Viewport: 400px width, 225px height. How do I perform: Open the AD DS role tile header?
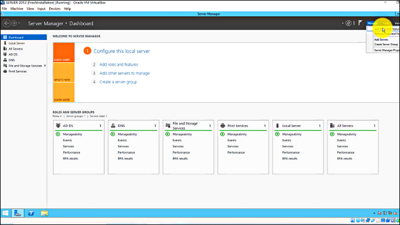pos(79,126)
